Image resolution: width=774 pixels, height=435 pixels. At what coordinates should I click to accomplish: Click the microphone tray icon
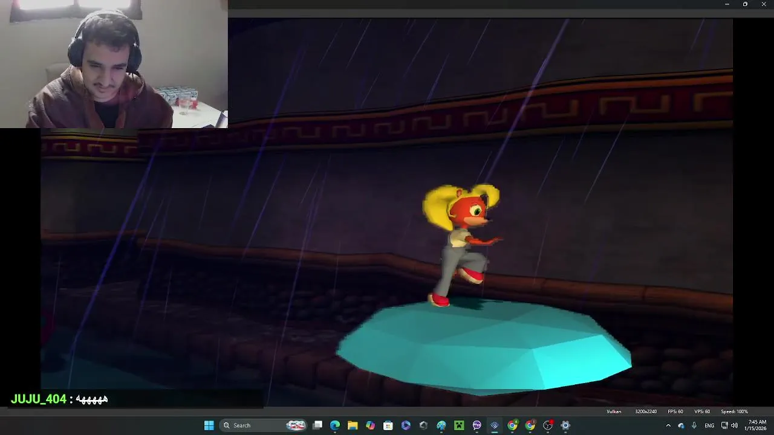pos(694,425)
